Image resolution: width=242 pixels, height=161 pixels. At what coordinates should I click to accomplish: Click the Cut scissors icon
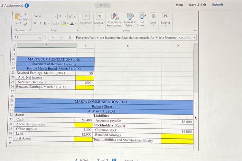tap(26, 15)
